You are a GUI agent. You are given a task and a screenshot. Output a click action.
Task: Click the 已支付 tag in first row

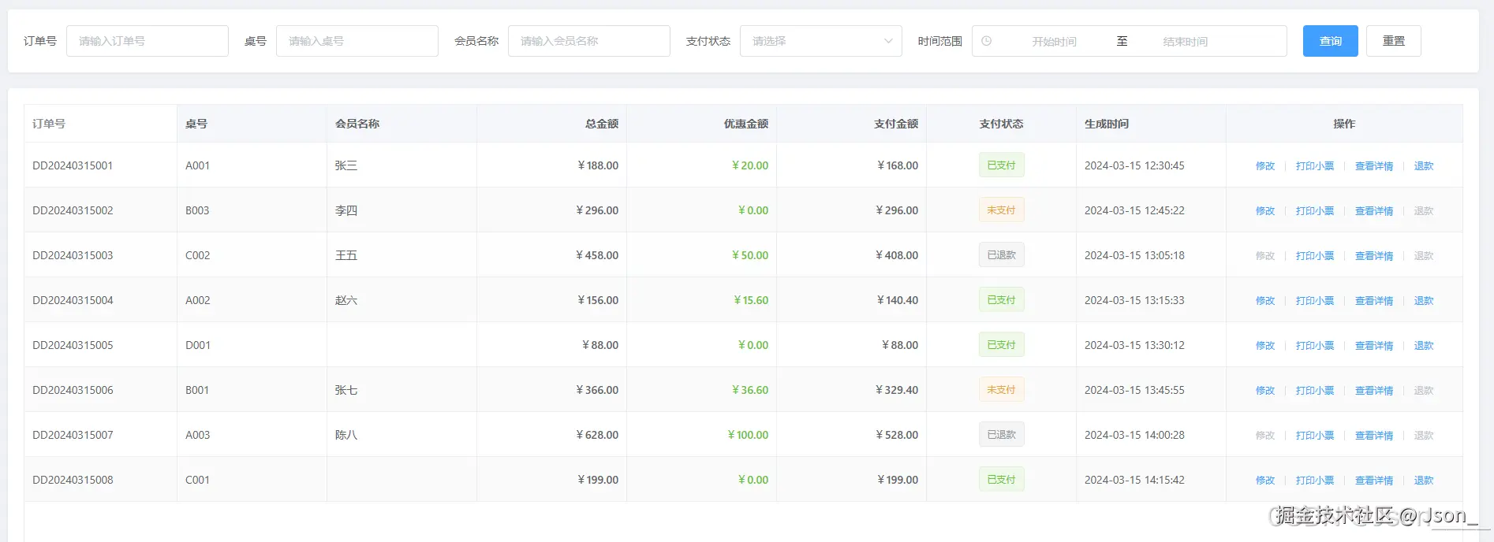point(1002,165)
